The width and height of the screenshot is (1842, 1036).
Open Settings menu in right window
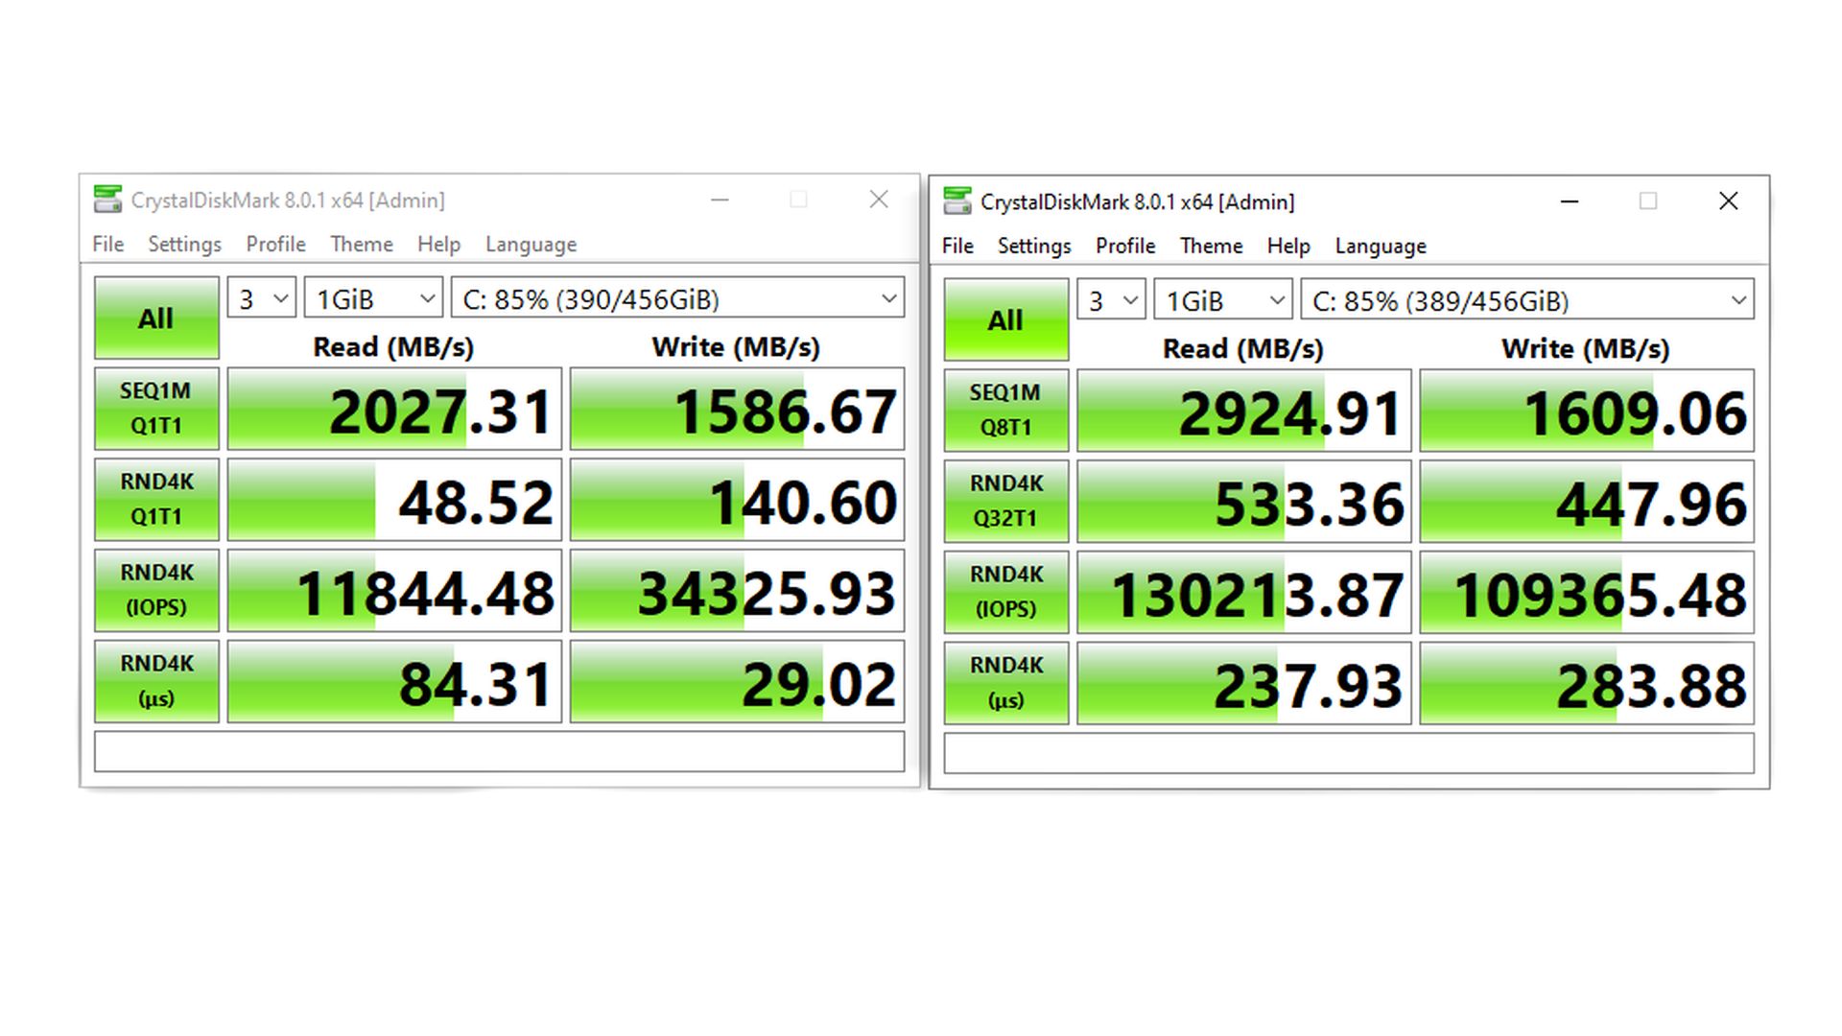[x=1034, y=247]
